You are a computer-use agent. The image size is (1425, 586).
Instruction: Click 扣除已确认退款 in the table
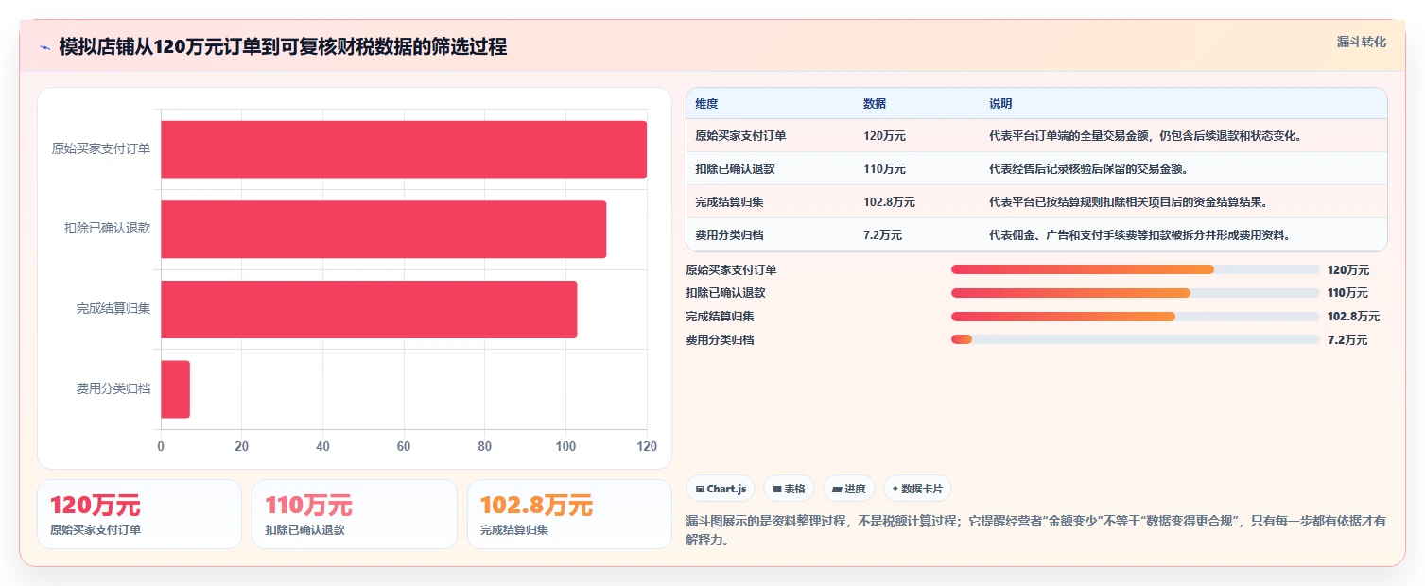[x=735, y=169]
